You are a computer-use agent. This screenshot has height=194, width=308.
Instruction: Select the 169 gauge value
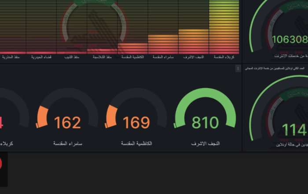click(136, 123)
